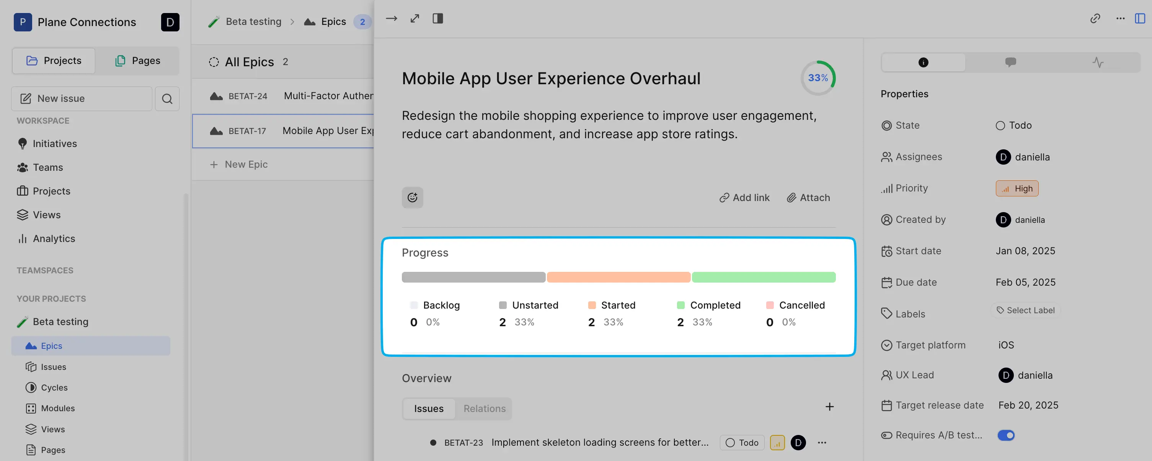Screen dimensions: 1152x461
Task: Click the Initiatives lightbulb icon in sidebar
Action: point(22,143)
